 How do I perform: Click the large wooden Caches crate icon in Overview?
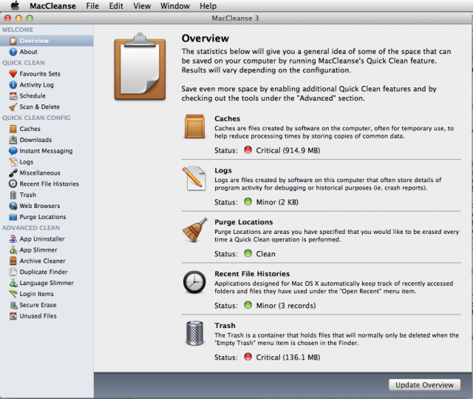click(194, 127)
